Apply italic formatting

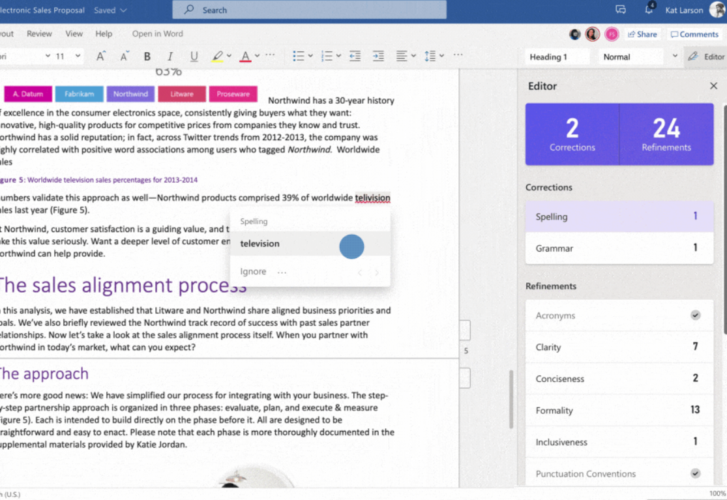point(170,57)
